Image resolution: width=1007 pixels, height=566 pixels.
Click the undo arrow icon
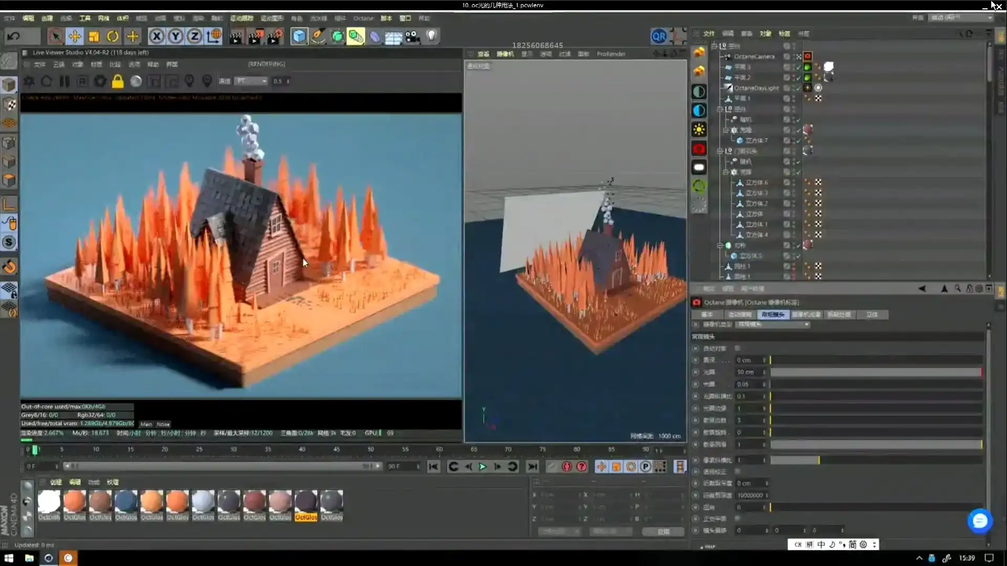pyautogui.click(x=14, y=36)
